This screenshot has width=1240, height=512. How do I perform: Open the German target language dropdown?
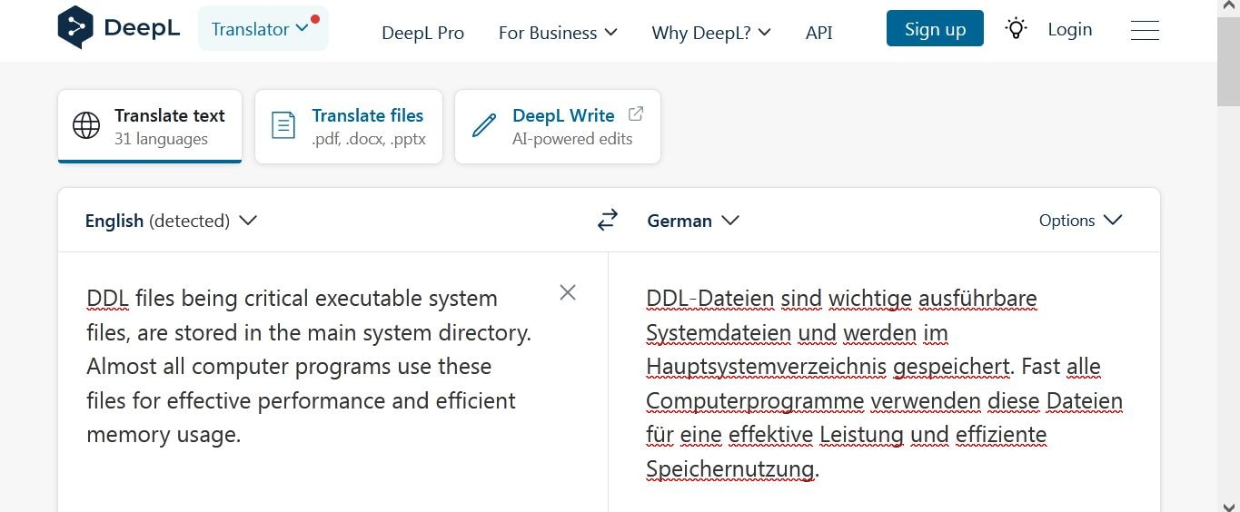click(693, 221)
